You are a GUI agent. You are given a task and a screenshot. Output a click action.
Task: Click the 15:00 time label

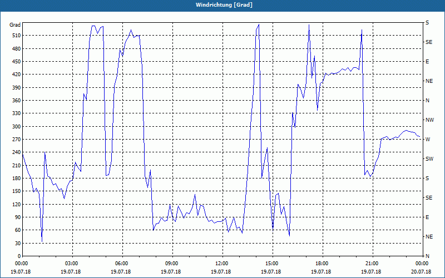point(273,264)
